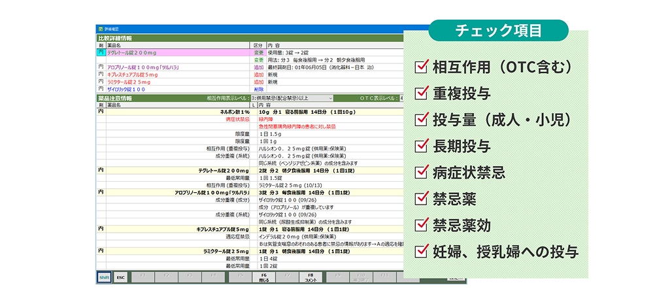Click the ESC button in function bar

pyautogui.click(x=121, y=277)
